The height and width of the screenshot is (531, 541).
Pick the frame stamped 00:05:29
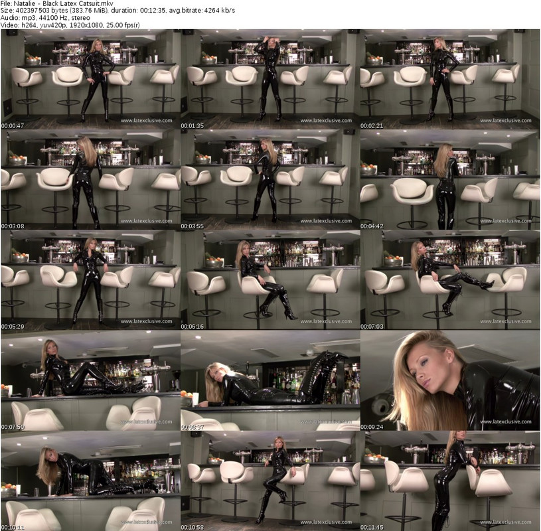click(x=90, y=280)
